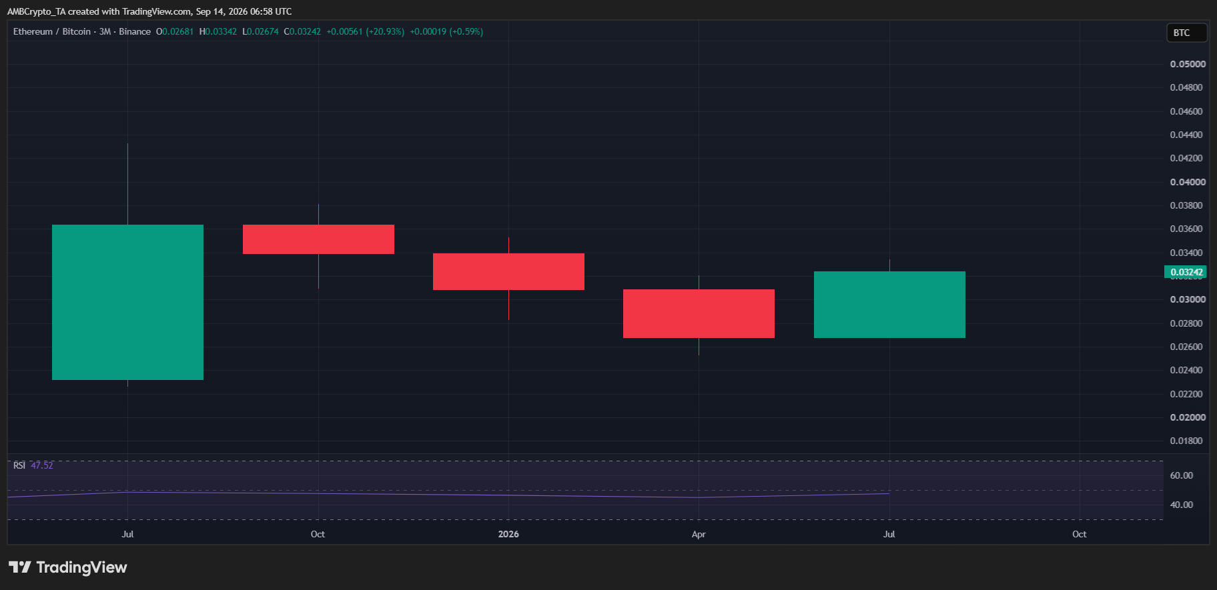
Task: Select the red October 2025 candle
Action: [x=318, y=239]
